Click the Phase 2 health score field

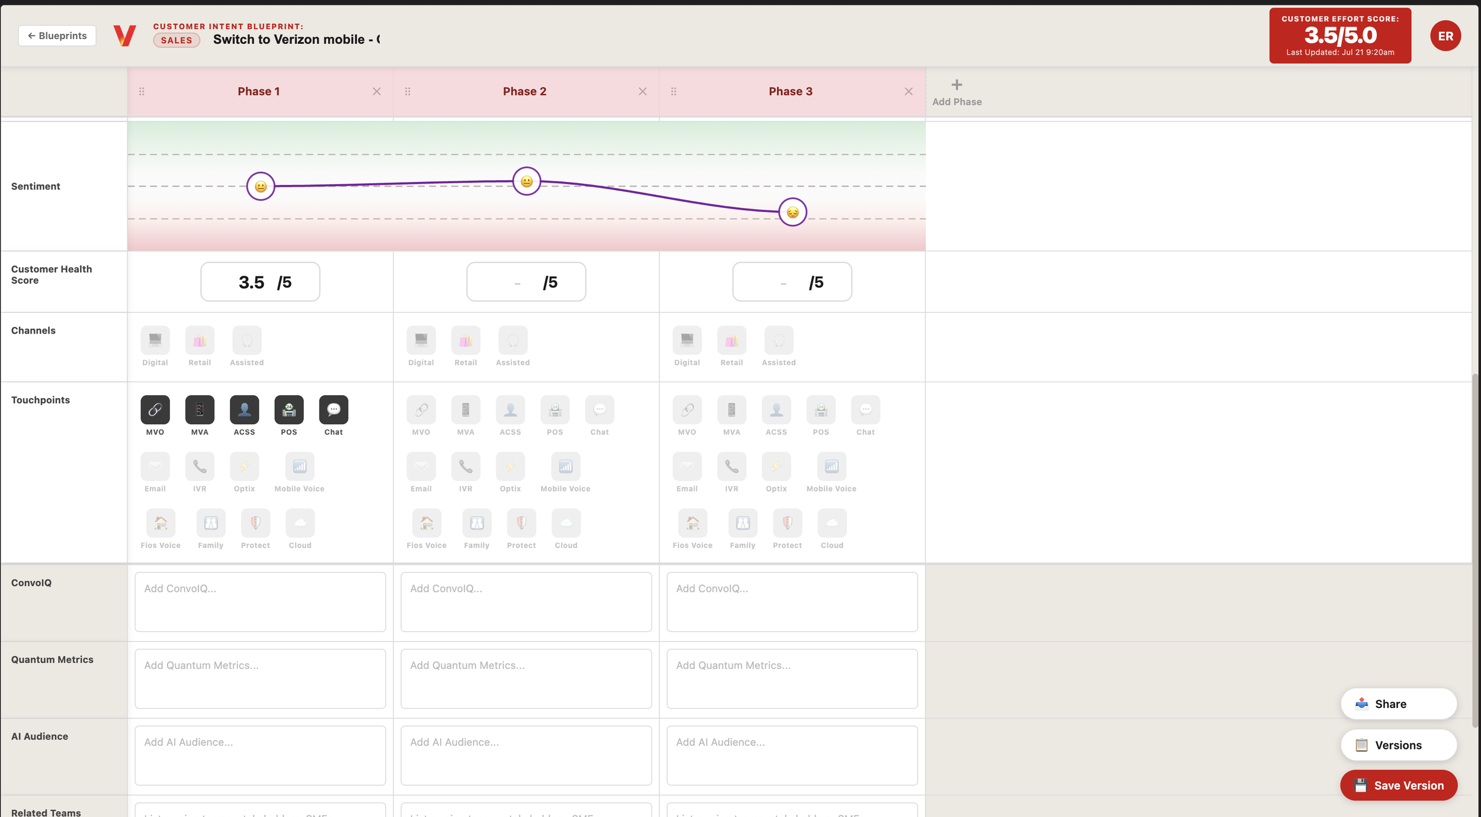tap(526, 282)
